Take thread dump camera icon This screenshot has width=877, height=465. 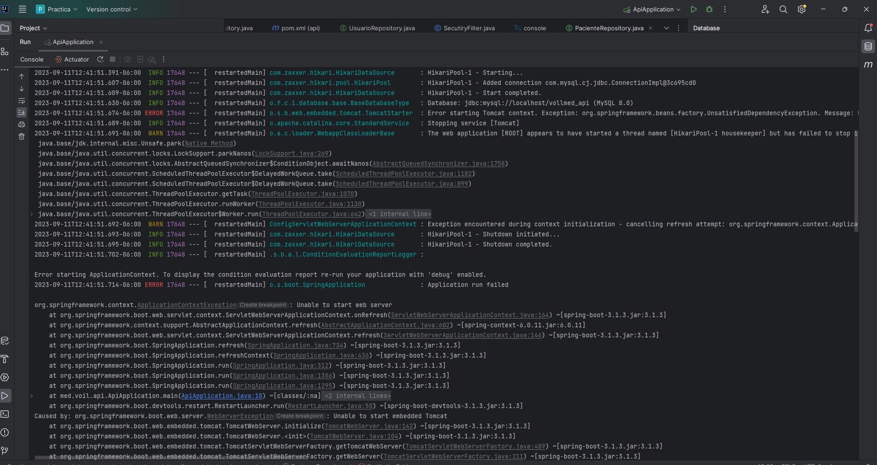128,59
